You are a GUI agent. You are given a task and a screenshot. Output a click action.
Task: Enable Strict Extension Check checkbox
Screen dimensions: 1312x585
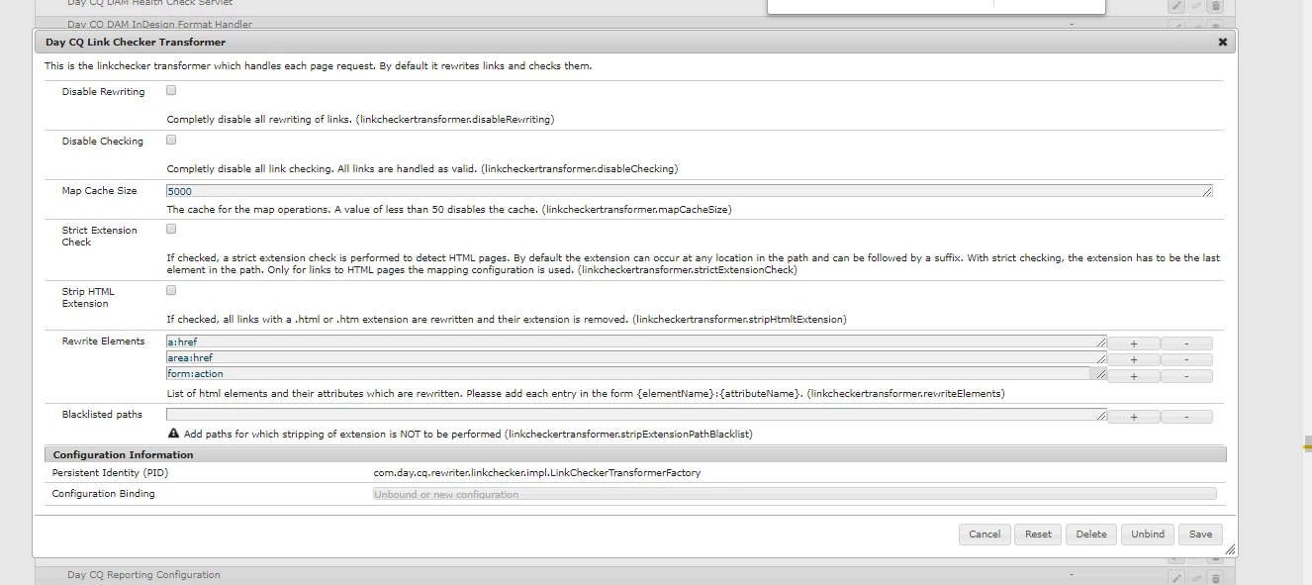pyautogui.click(x=171, y=229)
